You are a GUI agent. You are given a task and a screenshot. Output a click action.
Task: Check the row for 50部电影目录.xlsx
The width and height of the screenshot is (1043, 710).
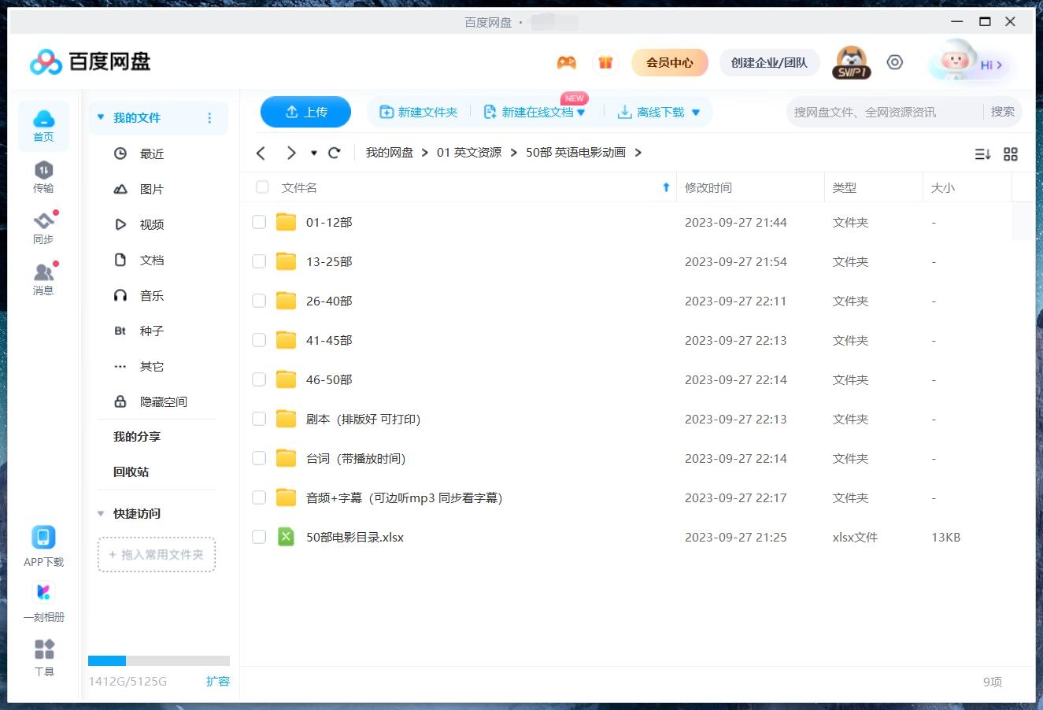click(259, 537)
